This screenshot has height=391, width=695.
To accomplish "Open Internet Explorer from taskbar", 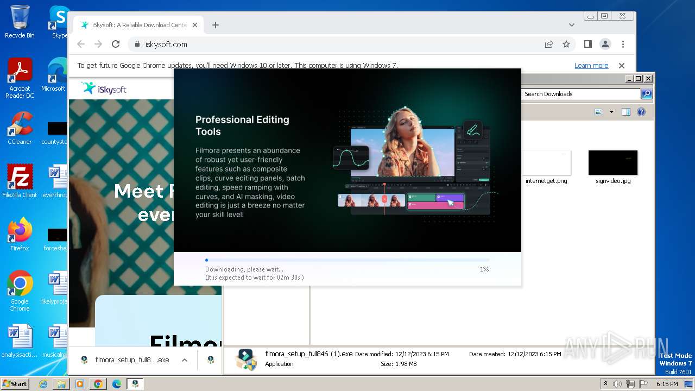I will click(x=43, y=384).
